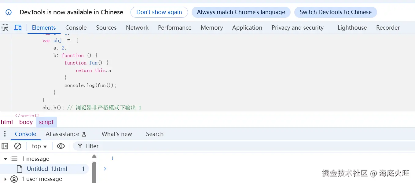
Task: Open the Sources tab
Action: [x=106, y=27]
